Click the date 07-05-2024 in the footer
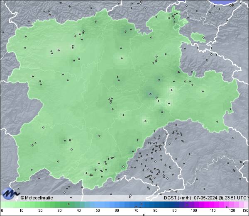The image size is (249, 216). click(x=206, y=198)
